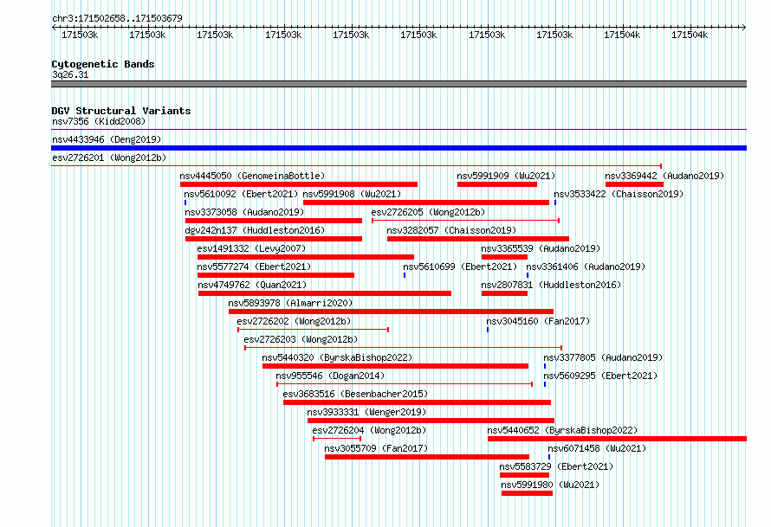
Task: Open nsv3533422 (Chaisson2019) variant label
Action: [619, 194]
